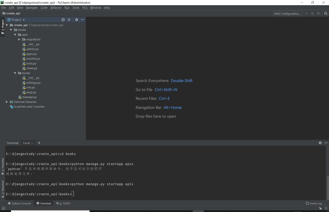This screenshot has height=212, width=329.
Task: Open apis __init__.py file
Action: 31,44
